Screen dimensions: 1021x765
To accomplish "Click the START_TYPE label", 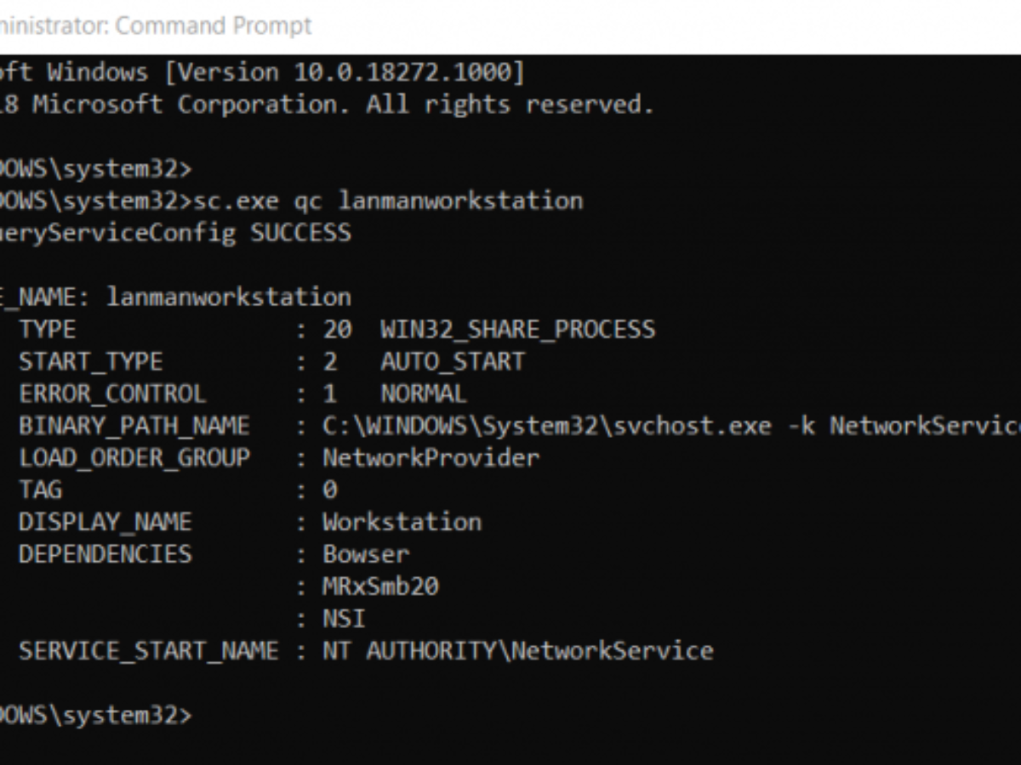I will (x=91, y=362).
